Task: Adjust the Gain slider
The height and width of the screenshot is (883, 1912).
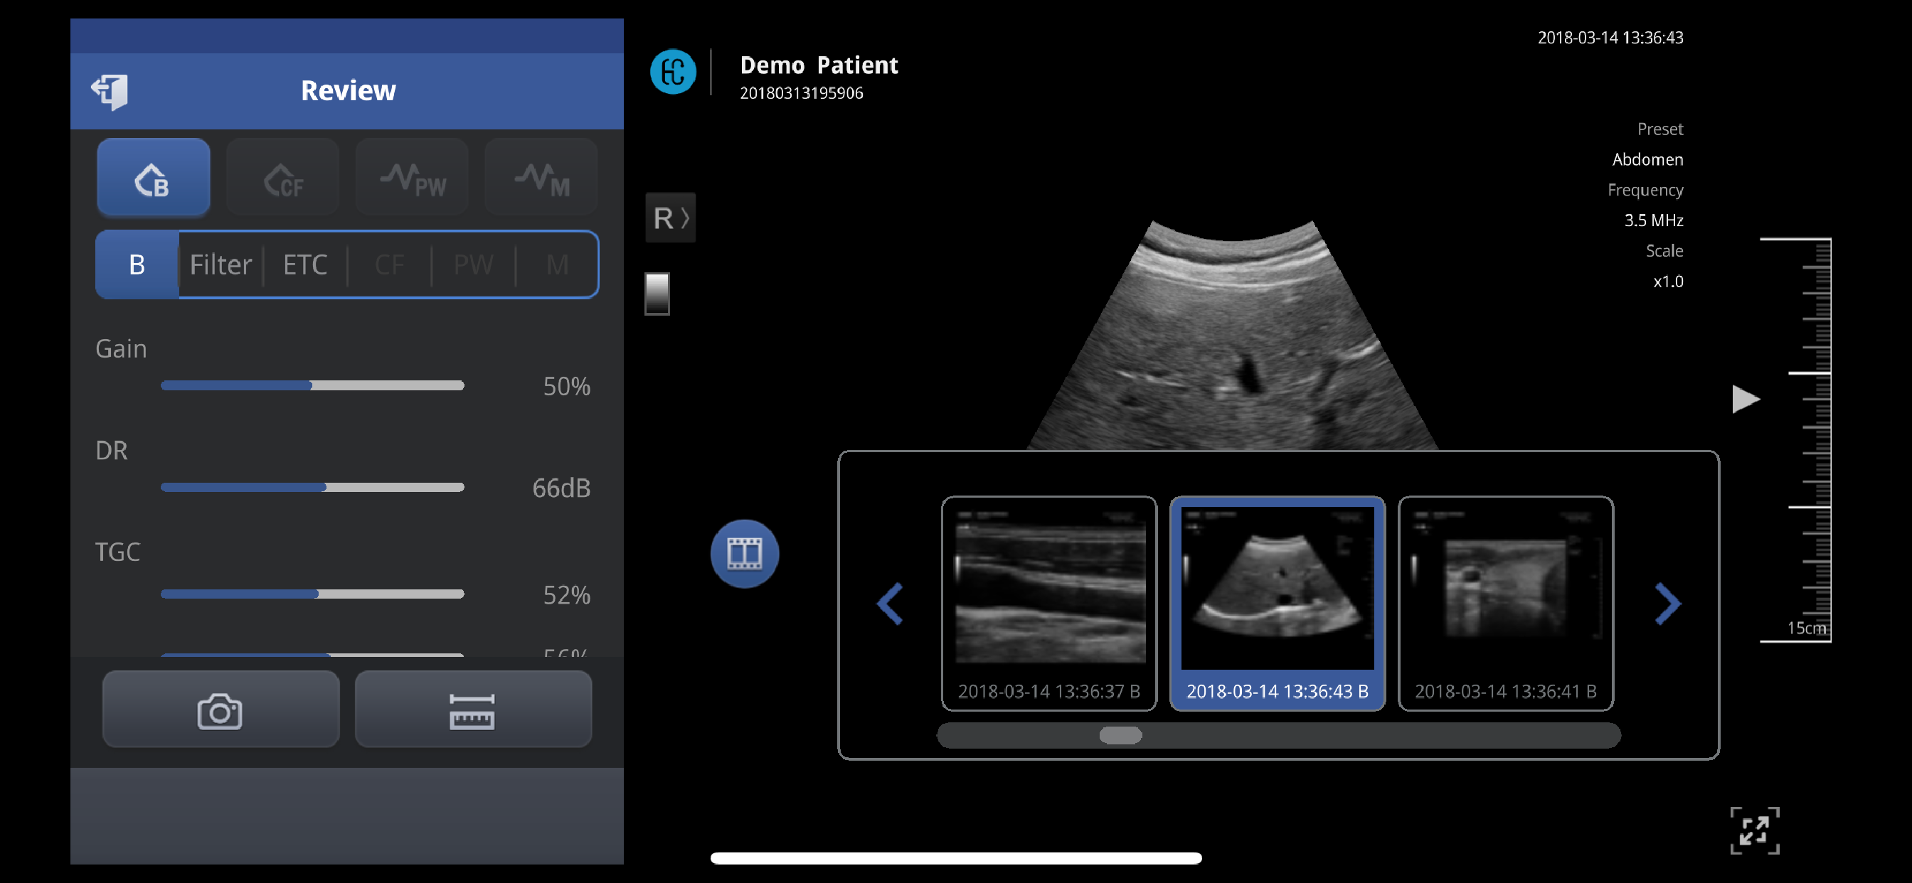Action: click(x=312, y=386)
